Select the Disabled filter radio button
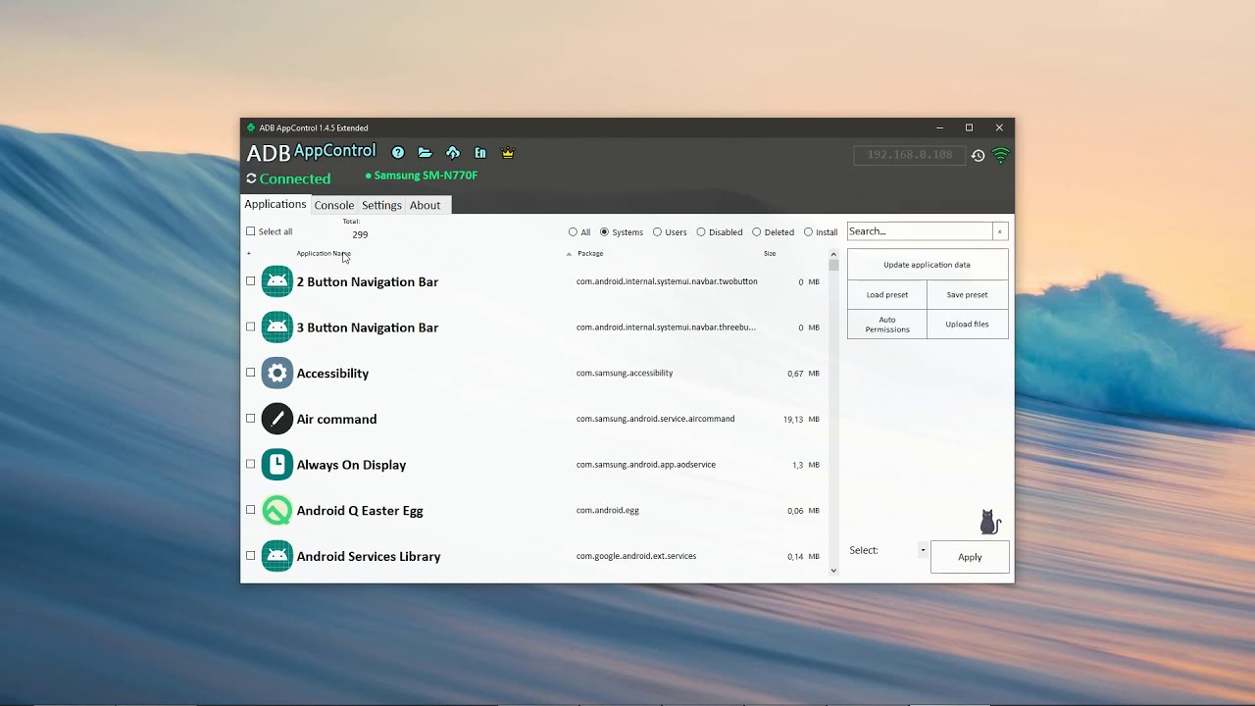The image size is (1255, 706). (701, 232)
